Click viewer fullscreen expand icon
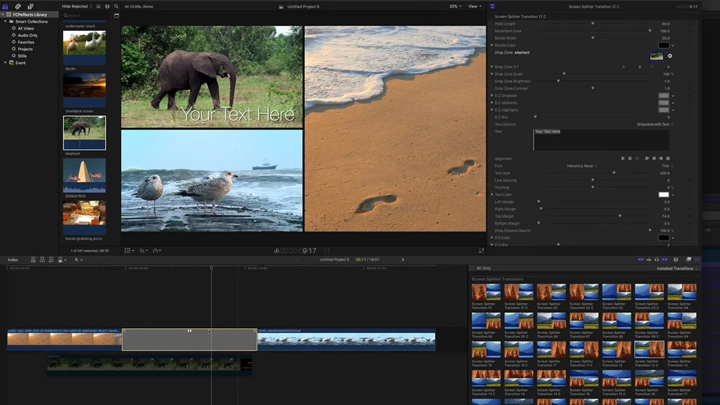 coord(481,251)
